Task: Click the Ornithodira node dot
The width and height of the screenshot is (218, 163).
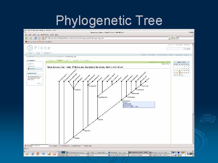Action: coord(126,96)
